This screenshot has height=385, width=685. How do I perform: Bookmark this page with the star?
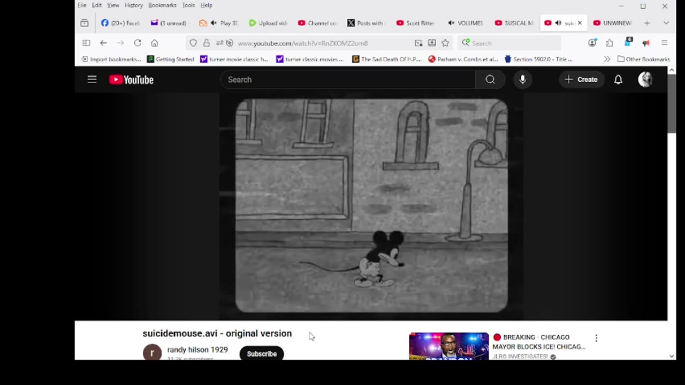445,43
